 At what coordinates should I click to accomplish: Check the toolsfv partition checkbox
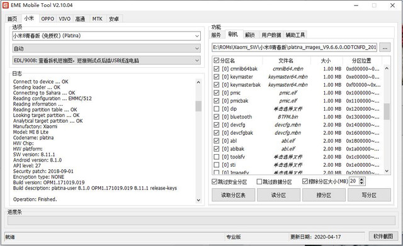pyautogui.click(x=217, y=157)
